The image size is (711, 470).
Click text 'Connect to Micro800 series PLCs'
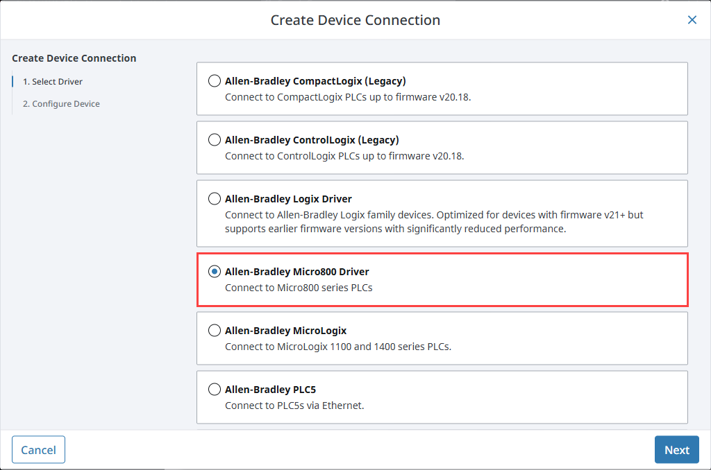[x=299, y=288]
